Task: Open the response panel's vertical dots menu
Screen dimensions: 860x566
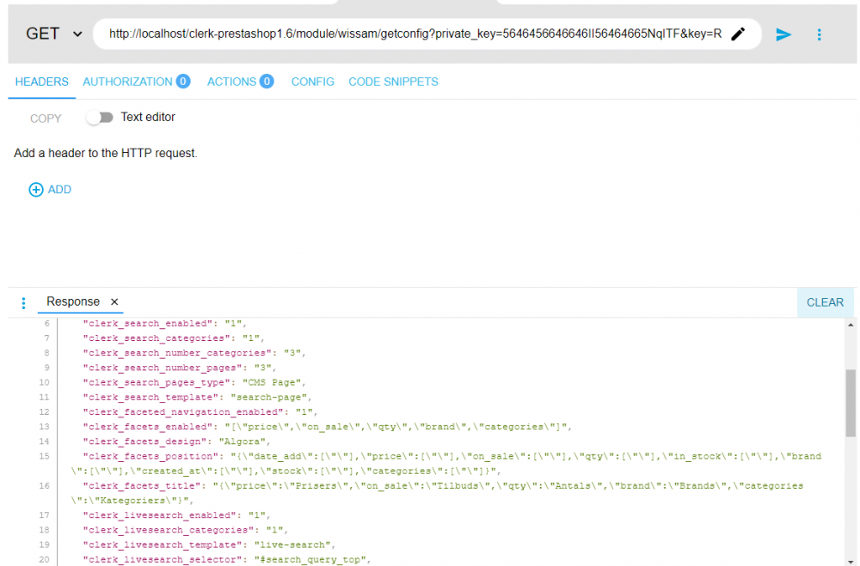Action: (23, 302)
